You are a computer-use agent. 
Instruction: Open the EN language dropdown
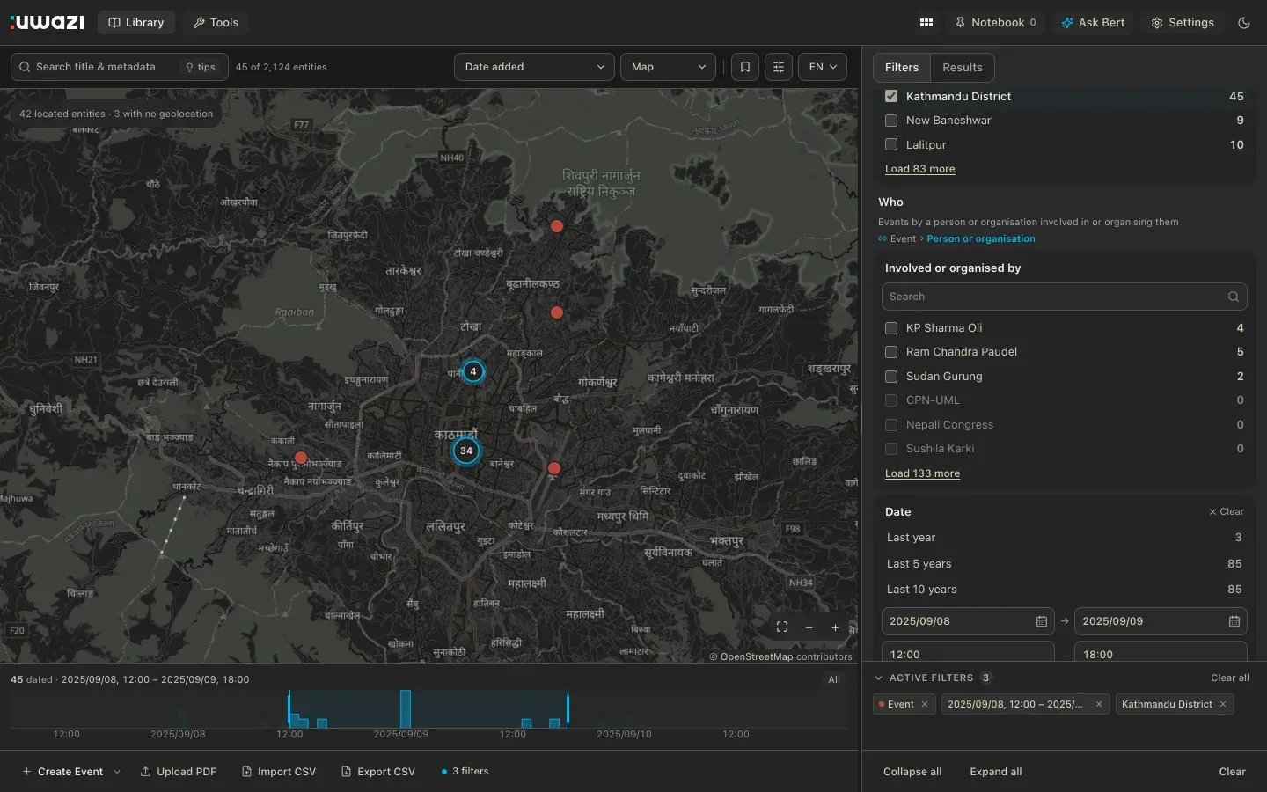823,67
